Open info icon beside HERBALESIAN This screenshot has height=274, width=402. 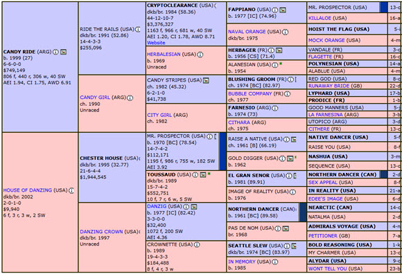click(x=200, y=55)
